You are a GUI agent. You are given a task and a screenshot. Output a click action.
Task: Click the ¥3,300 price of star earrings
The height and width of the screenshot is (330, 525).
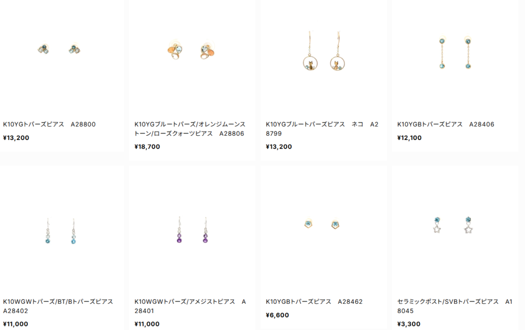coord(409,324)
